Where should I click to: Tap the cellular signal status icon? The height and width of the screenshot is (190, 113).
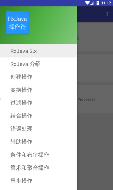92,3
